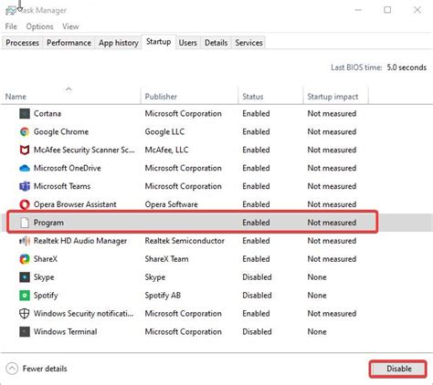
Task: Click the Opera Browser Assistant icon
Action: coord(25,204)
